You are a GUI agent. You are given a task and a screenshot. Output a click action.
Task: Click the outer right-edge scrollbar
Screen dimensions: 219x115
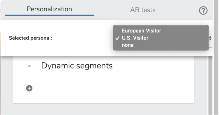point(216,57)
